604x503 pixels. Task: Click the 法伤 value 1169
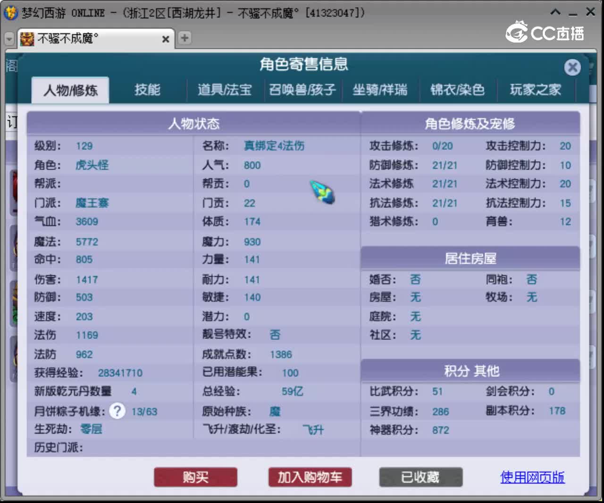click(x=87, y=335)
